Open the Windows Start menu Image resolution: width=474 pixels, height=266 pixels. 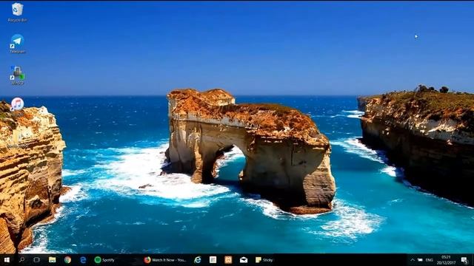point(7,259)
